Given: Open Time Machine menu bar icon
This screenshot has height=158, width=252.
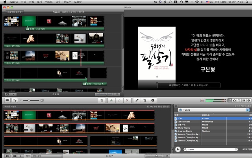Looking at the screenshot, I should [181, 2].
